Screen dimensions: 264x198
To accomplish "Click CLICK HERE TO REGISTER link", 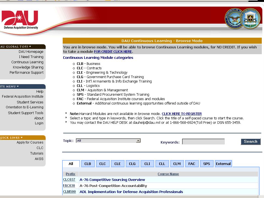I will [x=182, y=114].
